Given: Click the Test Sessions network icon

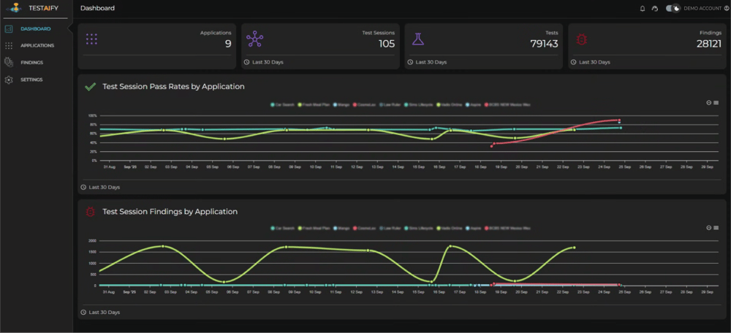Looking at the screenshot, I should (254, 39).
